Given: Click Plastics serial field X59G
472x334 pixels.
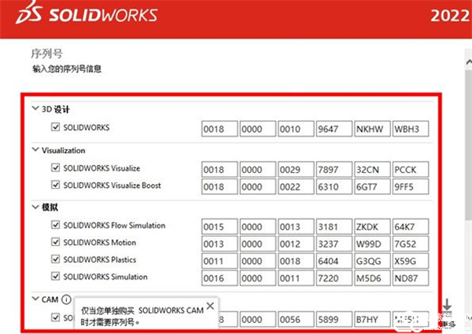Looking at the screenshot, I should 411,261.
